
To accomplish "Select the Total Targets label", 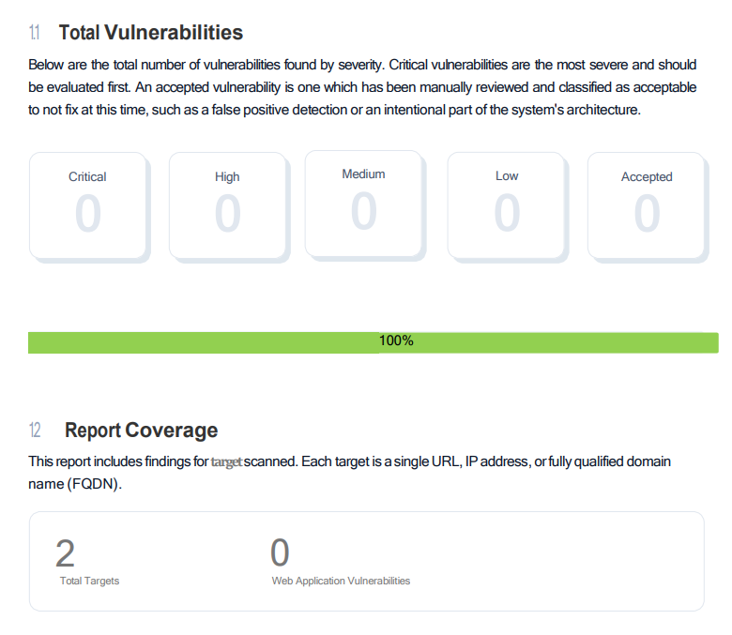I will 89,581.
